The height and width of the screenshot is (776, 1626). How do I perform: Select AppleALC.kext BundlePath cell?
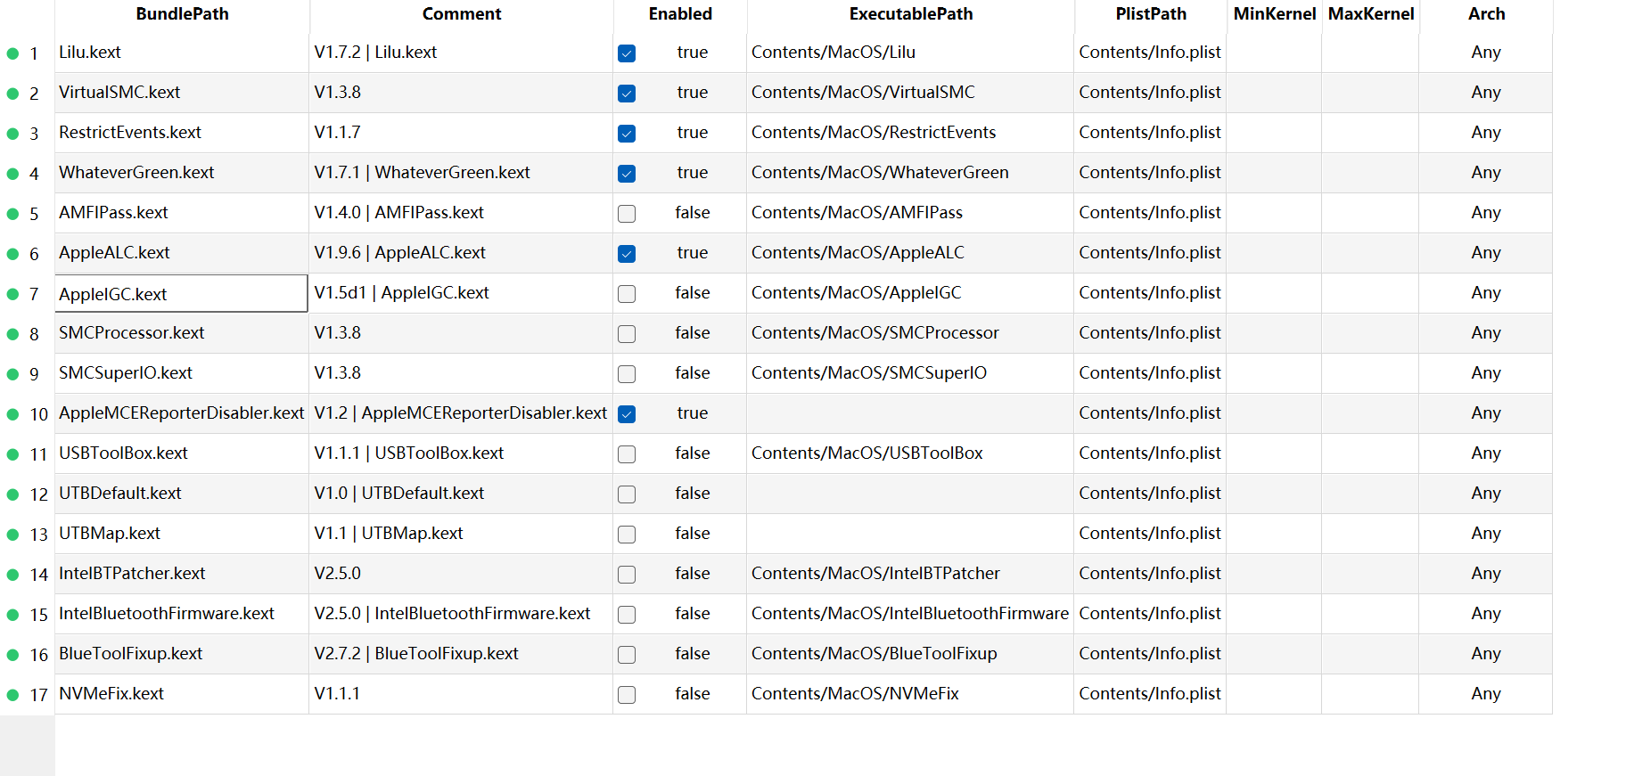pyautogui.click(x=182, y=253)
